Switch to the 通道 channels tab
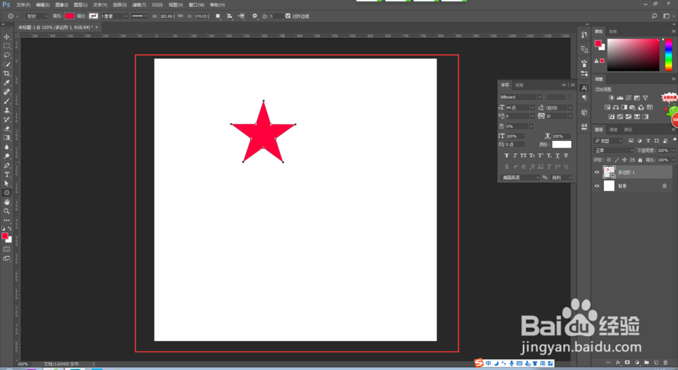 tap(613, 129)
